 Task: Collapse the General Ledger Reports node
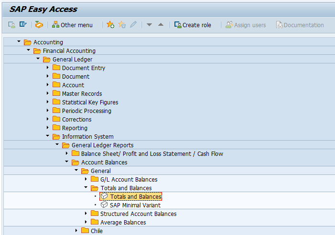[x=57, y=144]
